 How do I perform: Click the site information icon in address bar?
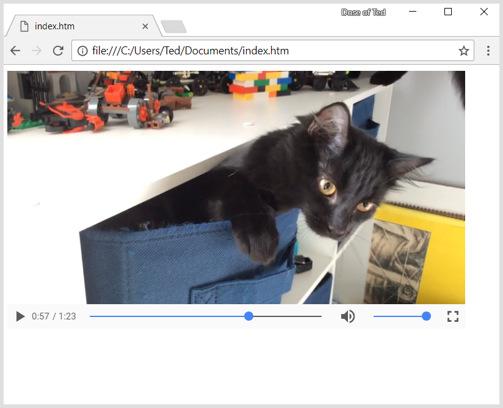coord(82,51)
